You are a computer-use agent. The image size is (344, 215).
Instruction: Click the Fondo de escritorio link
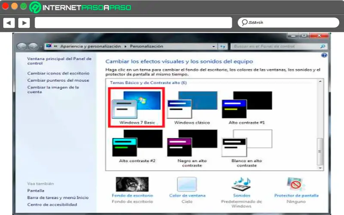point(132,196)
